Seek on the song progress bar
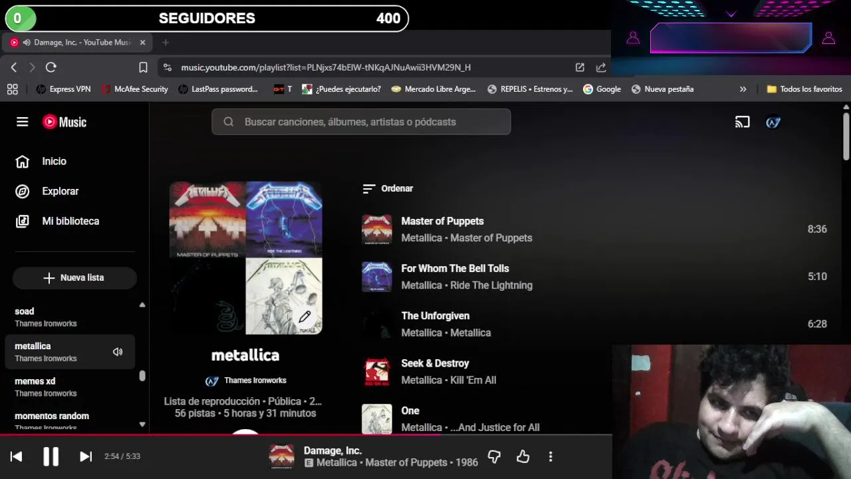 (x=306, y=435)
